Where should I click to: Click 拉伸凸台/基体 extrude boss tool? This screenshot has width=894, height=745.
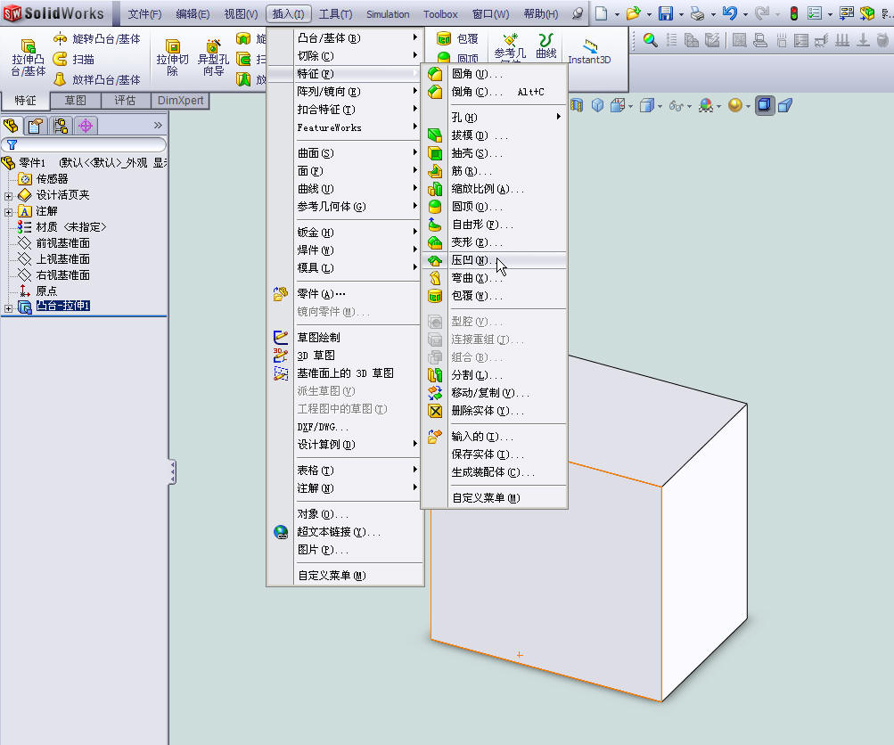click(28, 58)
